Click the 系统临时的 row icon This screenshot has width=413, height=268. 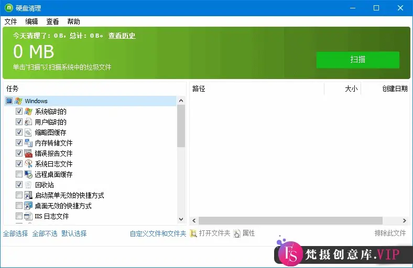[x=28, y=111]
